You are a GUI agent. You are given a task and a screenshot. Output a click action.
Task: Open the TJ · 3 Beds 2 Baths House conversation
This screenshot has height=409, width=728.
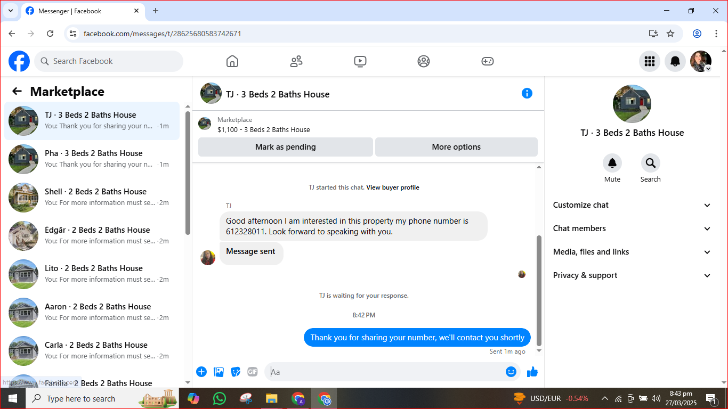coord(92,121)
